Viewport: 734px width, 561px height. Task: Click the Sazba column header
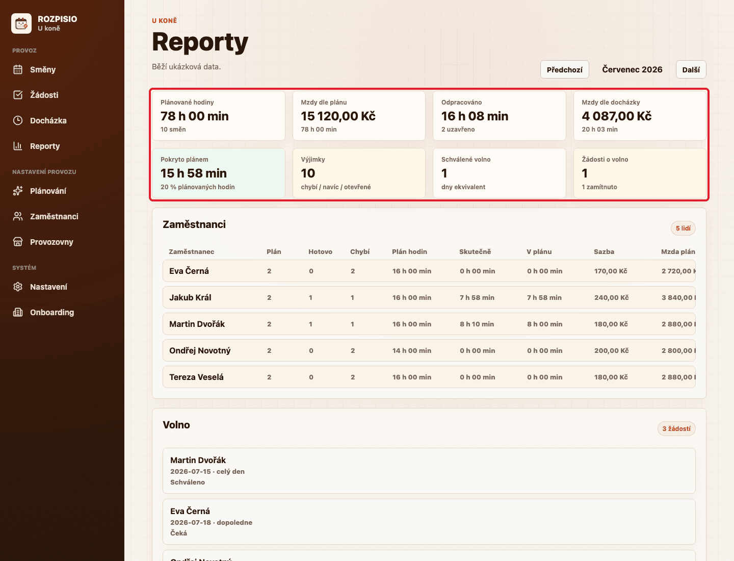604,251
